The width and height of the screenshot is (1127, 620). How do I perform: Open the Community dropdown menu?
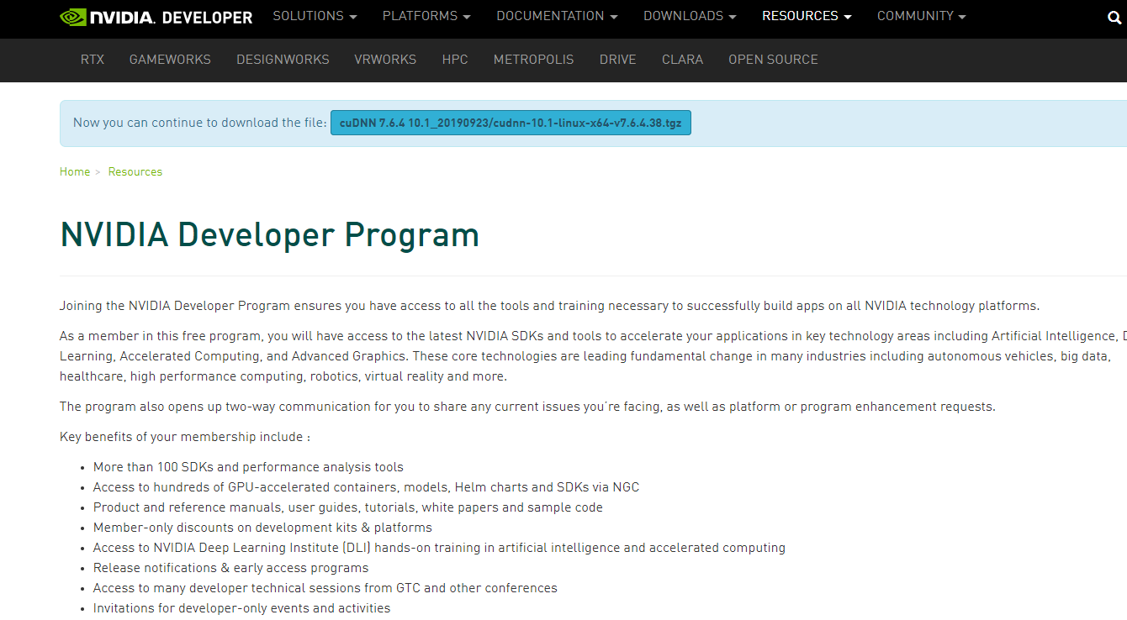pos(921,16)
